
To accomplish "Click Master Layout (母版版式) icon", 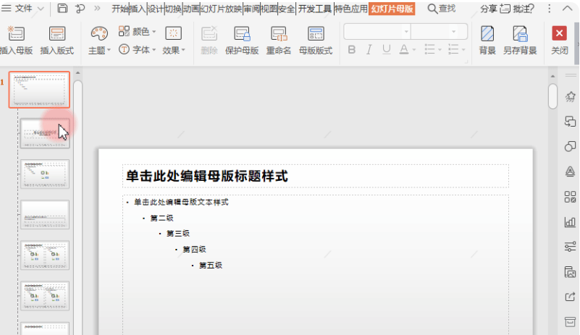I will click(316, 34).
